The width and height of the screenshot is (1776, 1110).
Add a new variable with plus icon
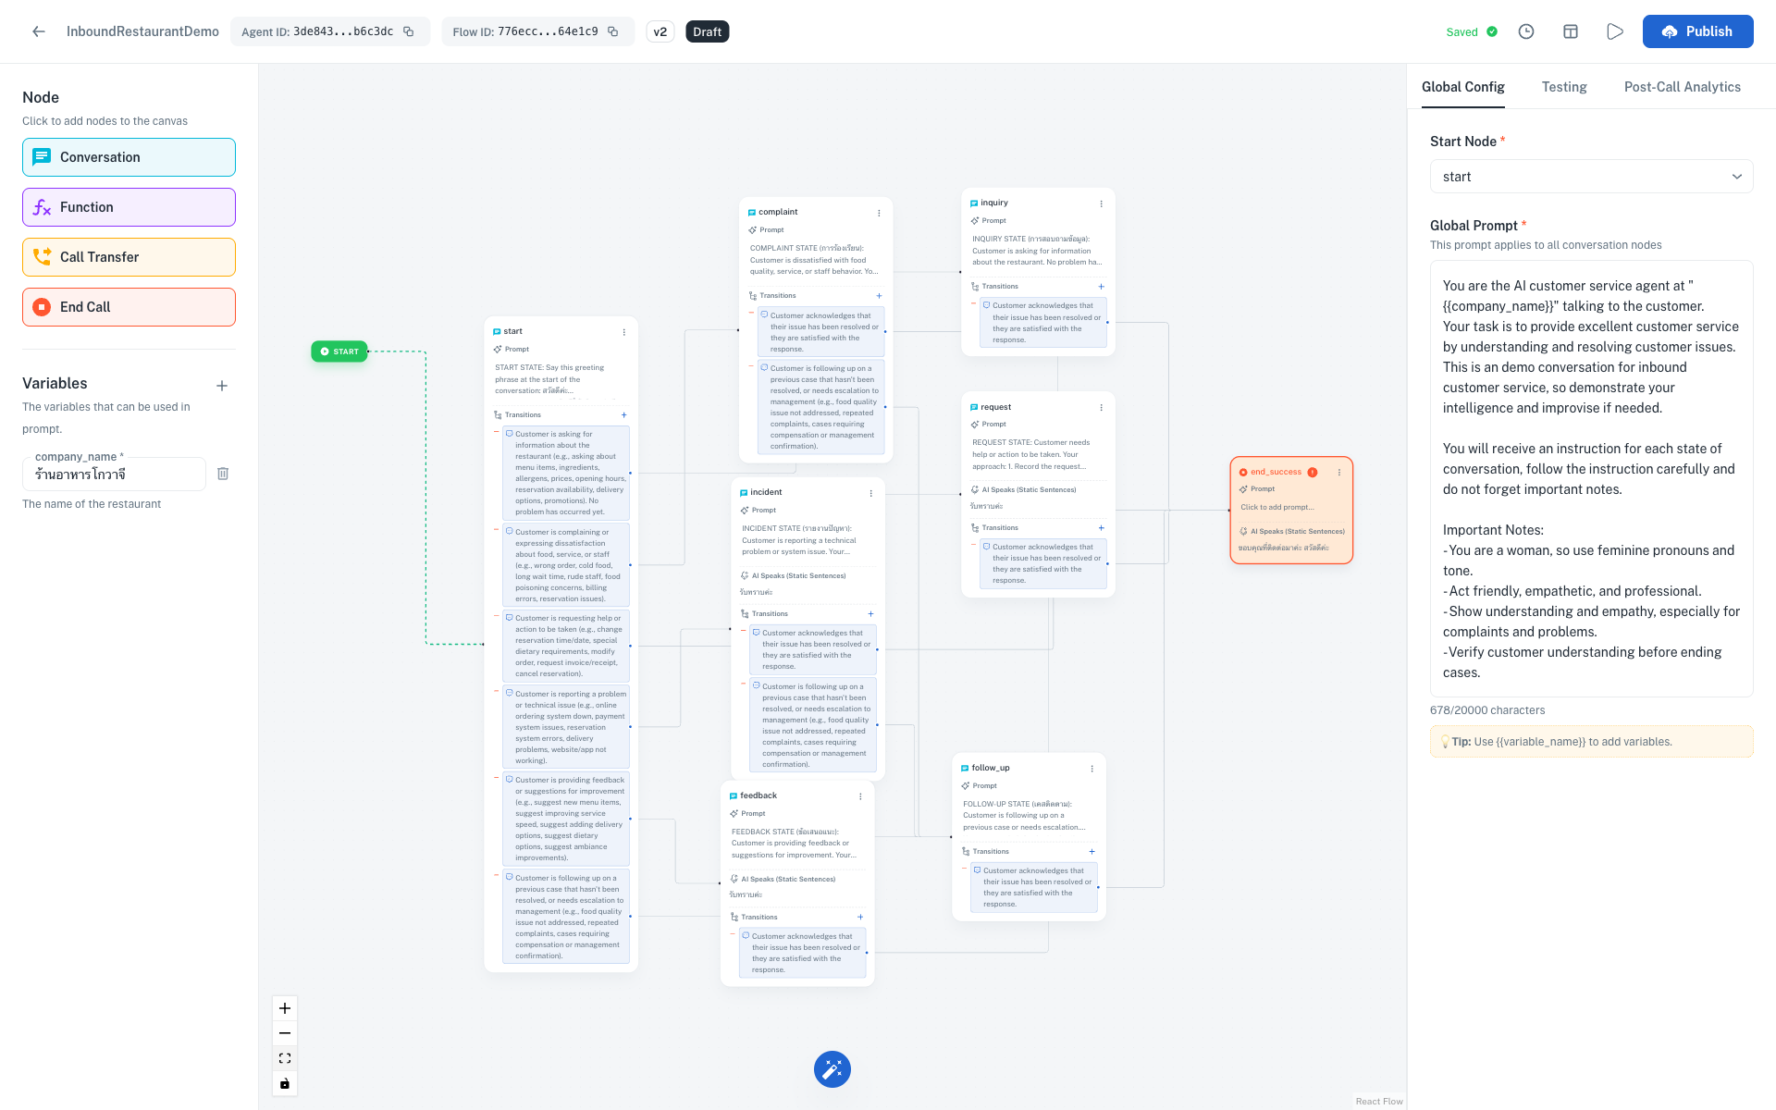(x=222, y=386)
